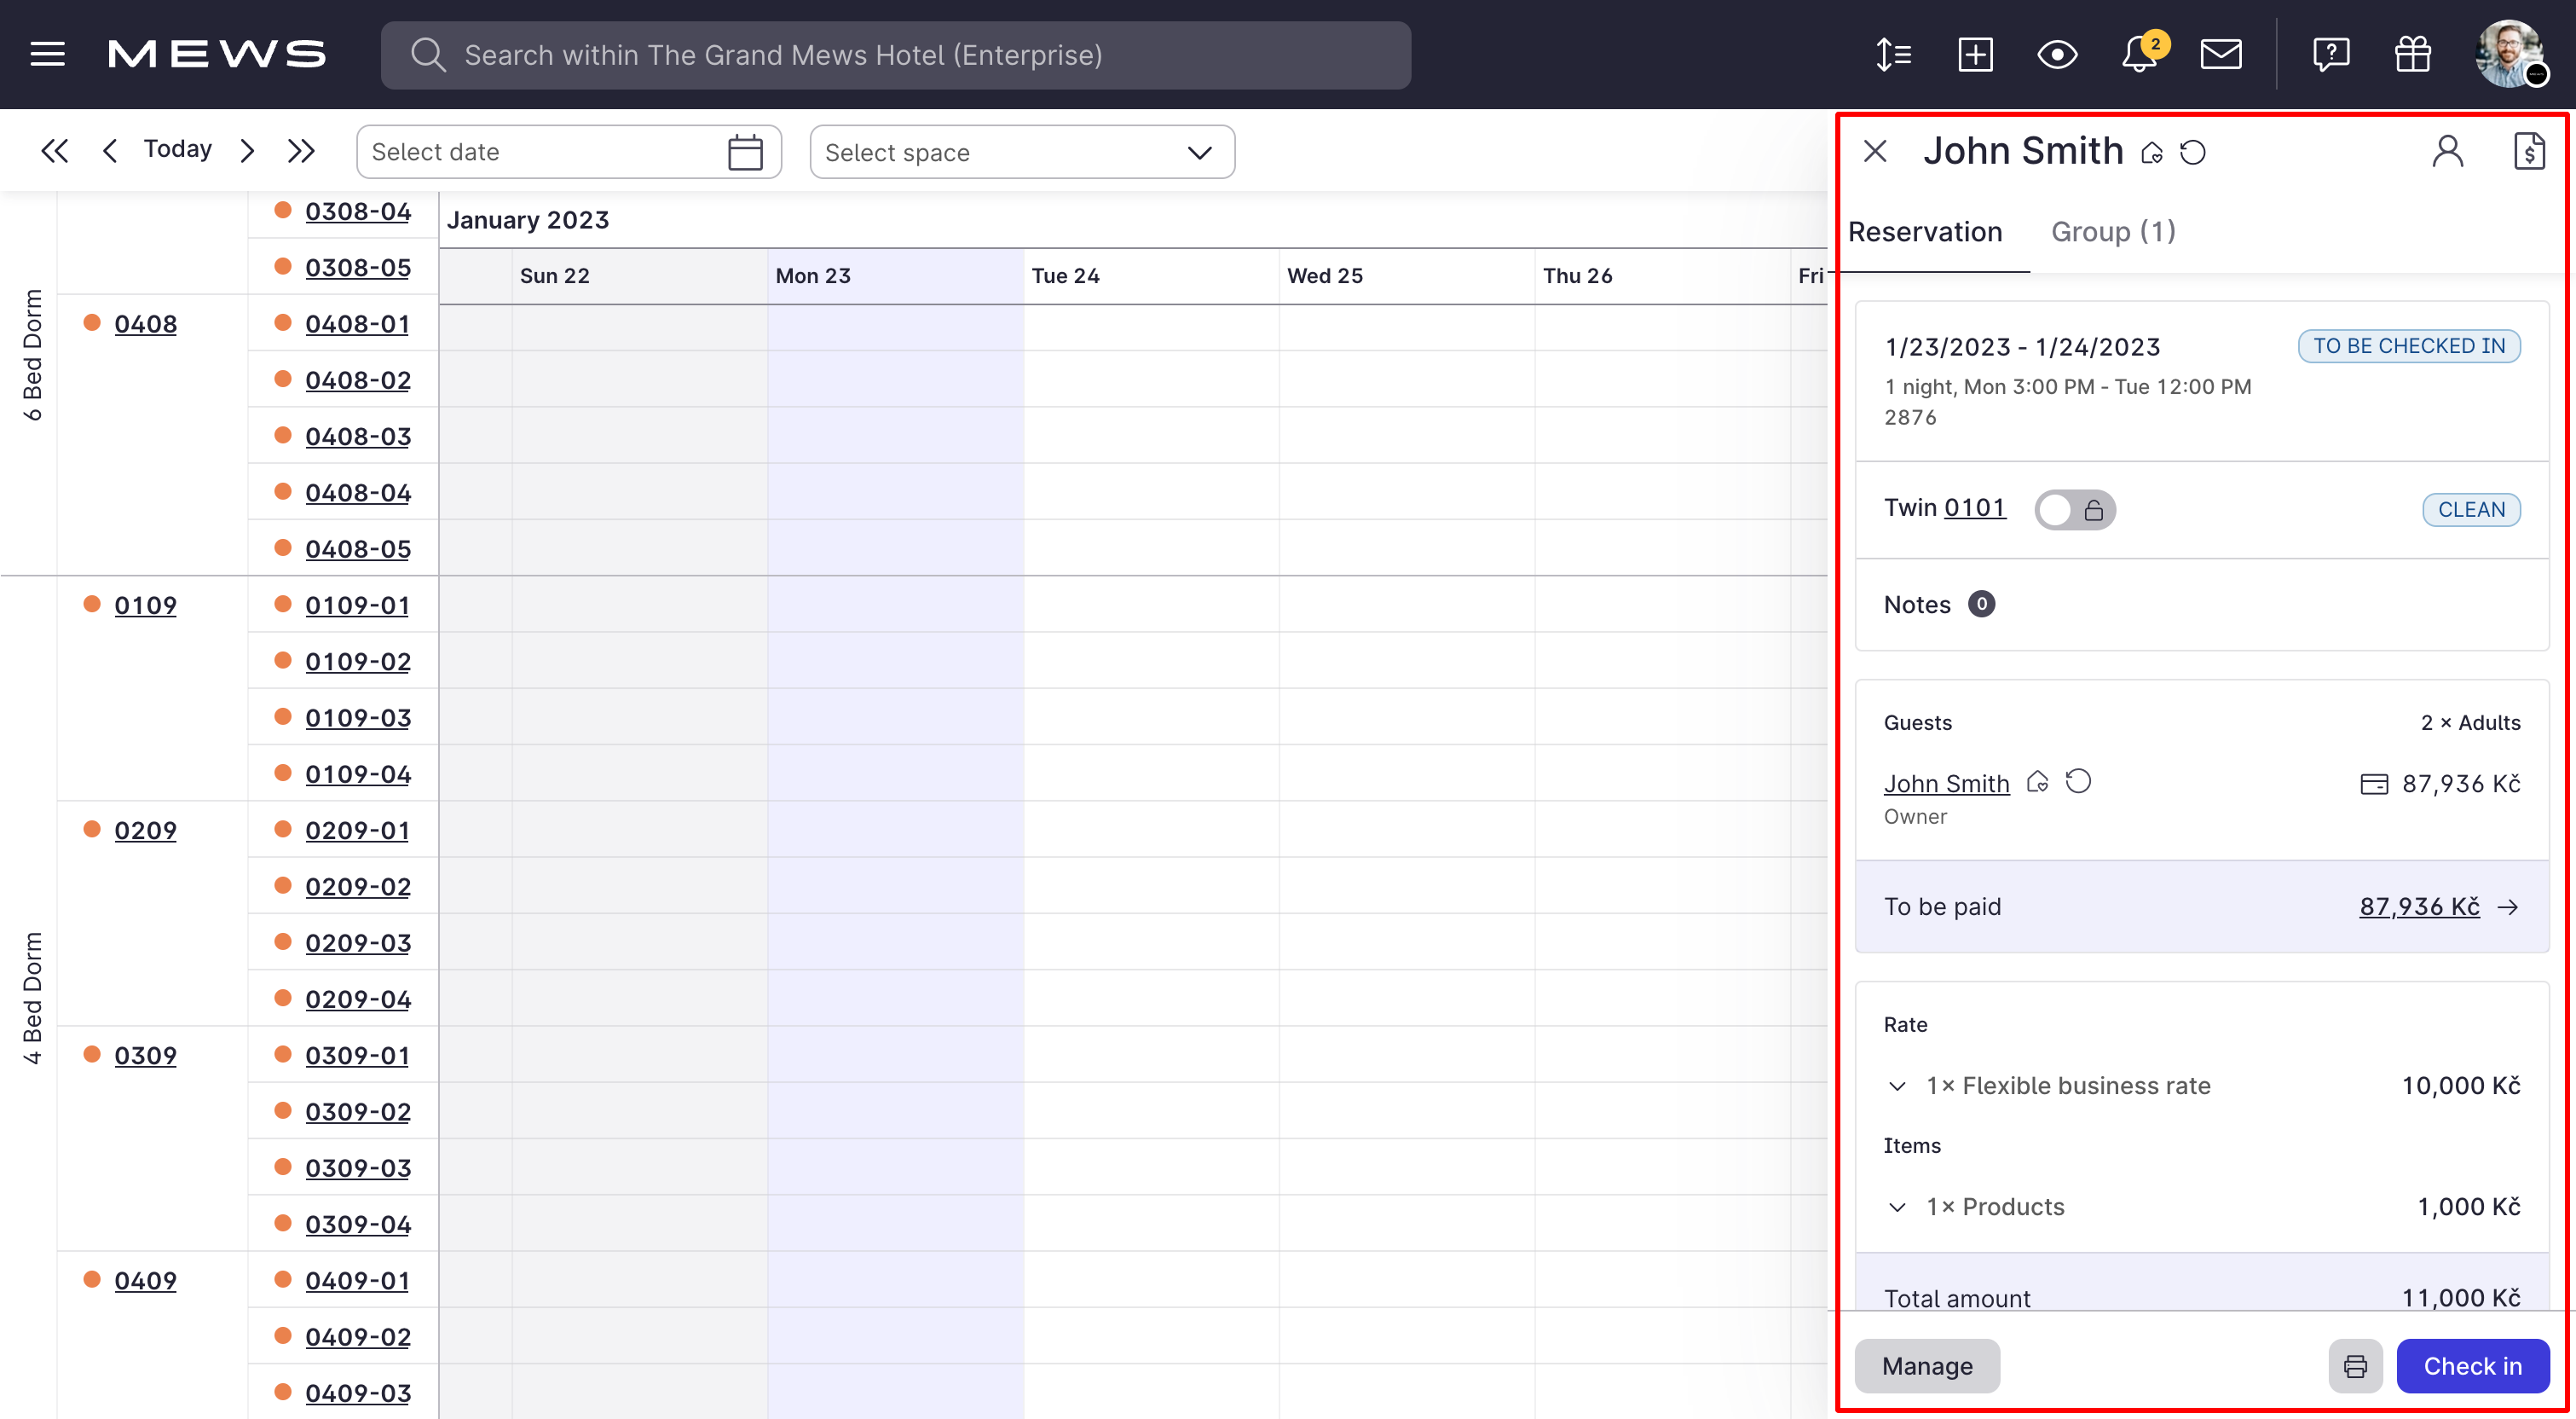Click the plus icon to add a reservation
The width and height of the screenshot is (2576, 1419).
point(1975,55)
